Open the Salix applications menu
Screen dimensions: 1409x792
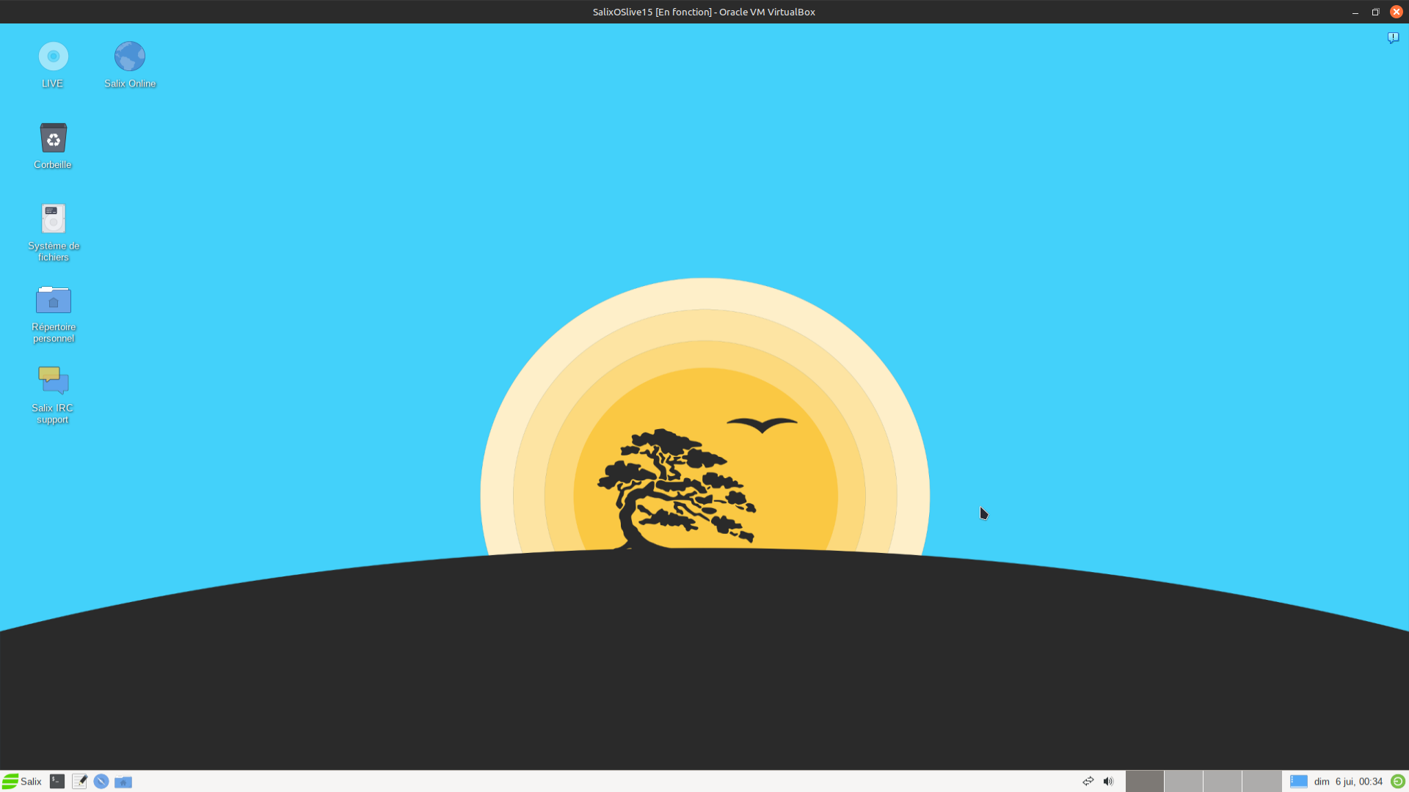click(22, 782)
